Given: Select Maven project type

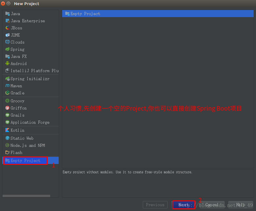Looking at the screenshot, I should 31,86.
